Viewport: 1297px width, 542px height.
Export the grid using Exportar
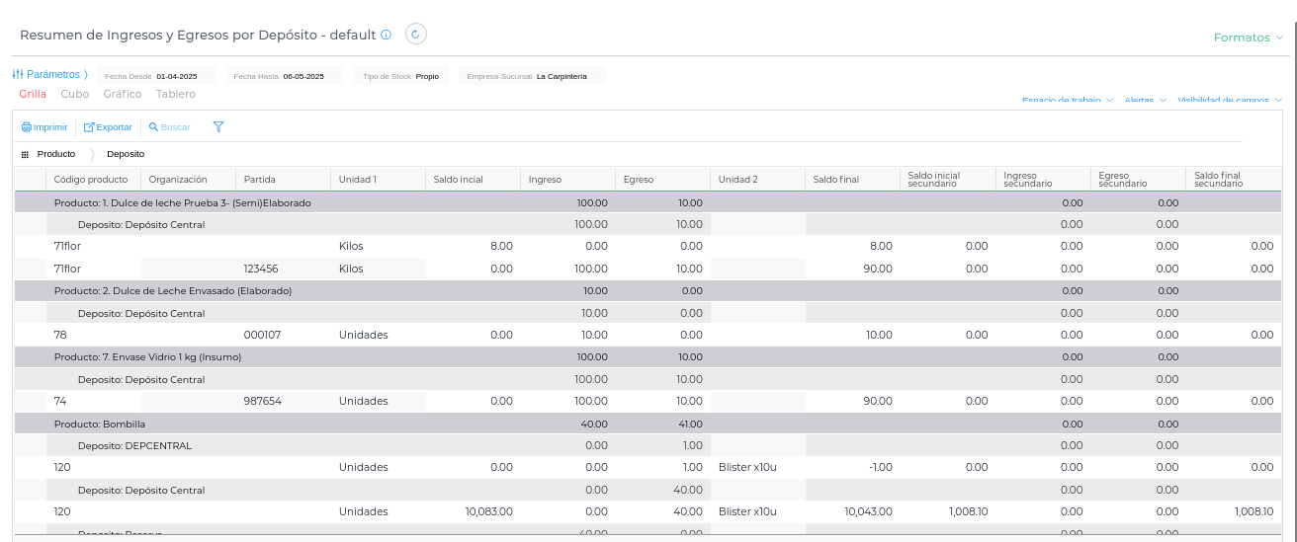click(x=108, y=127)
